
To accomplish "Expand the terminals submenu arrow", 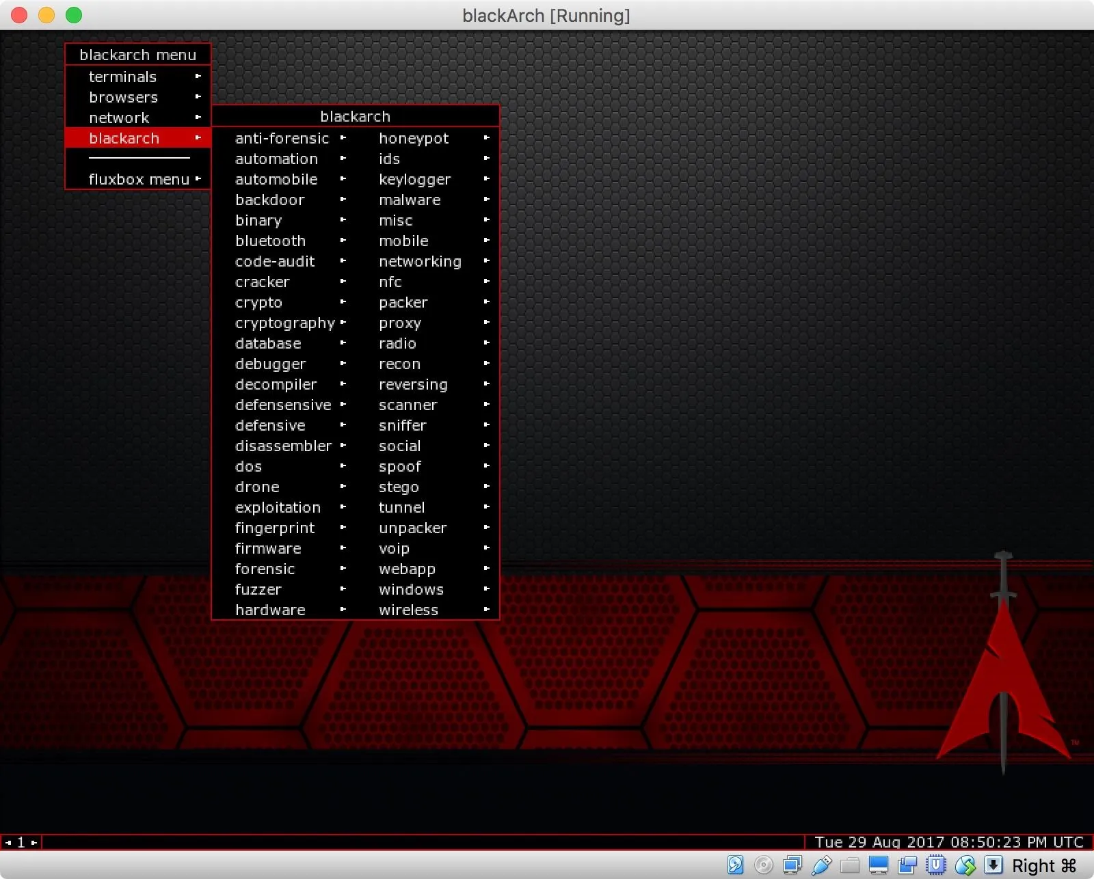I will click(198, 76).
